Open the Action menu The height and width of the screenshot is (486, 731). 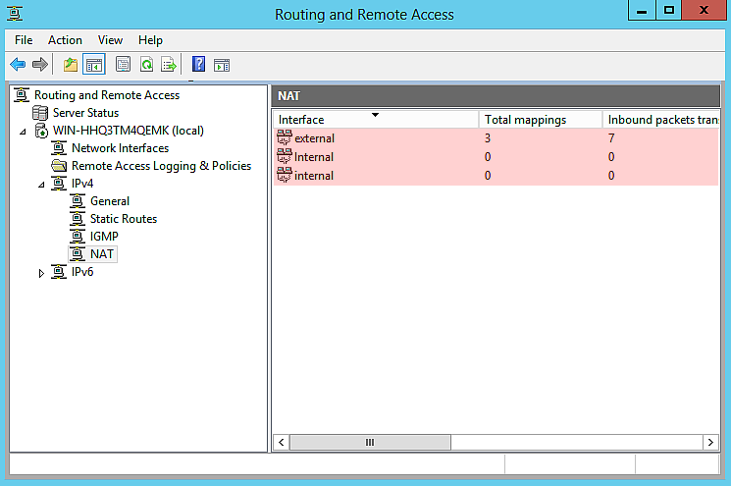(65, 40)
